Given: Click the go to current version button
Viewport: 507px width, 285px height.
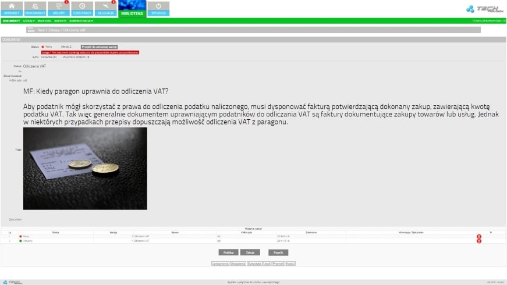Looking at the screenshot, I should [99, 47].
